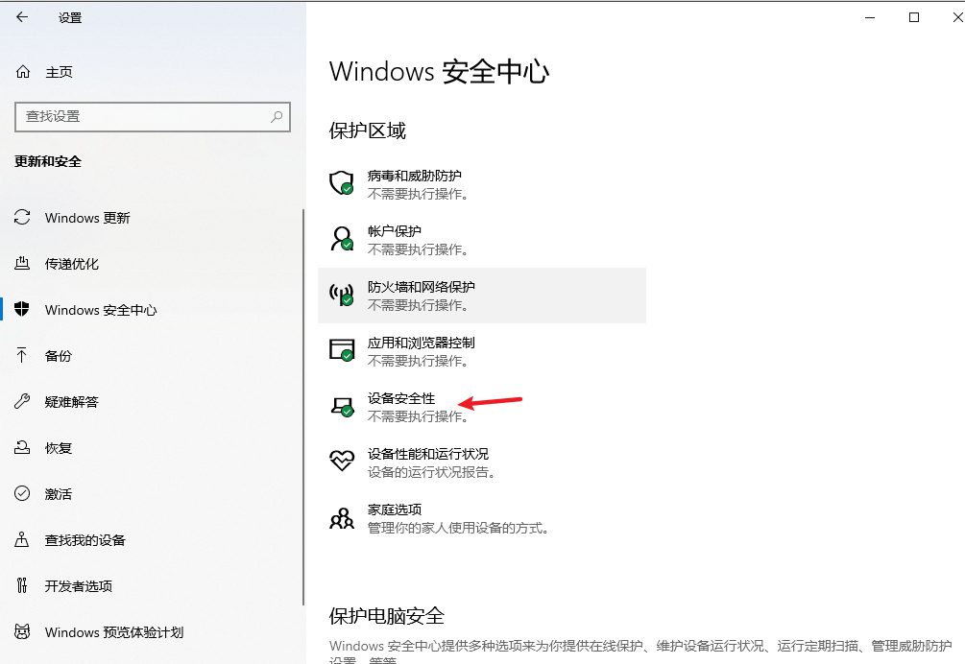Click the sidebar vertical scrollbar
This screenshot has width=965, height=664.
click(302, 407)
